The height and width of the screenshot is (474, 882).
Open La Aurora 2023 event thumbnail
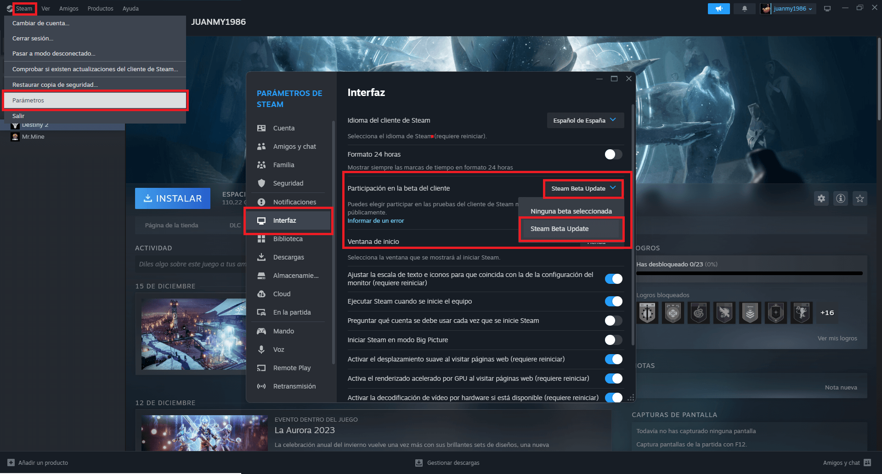(204, 433)
